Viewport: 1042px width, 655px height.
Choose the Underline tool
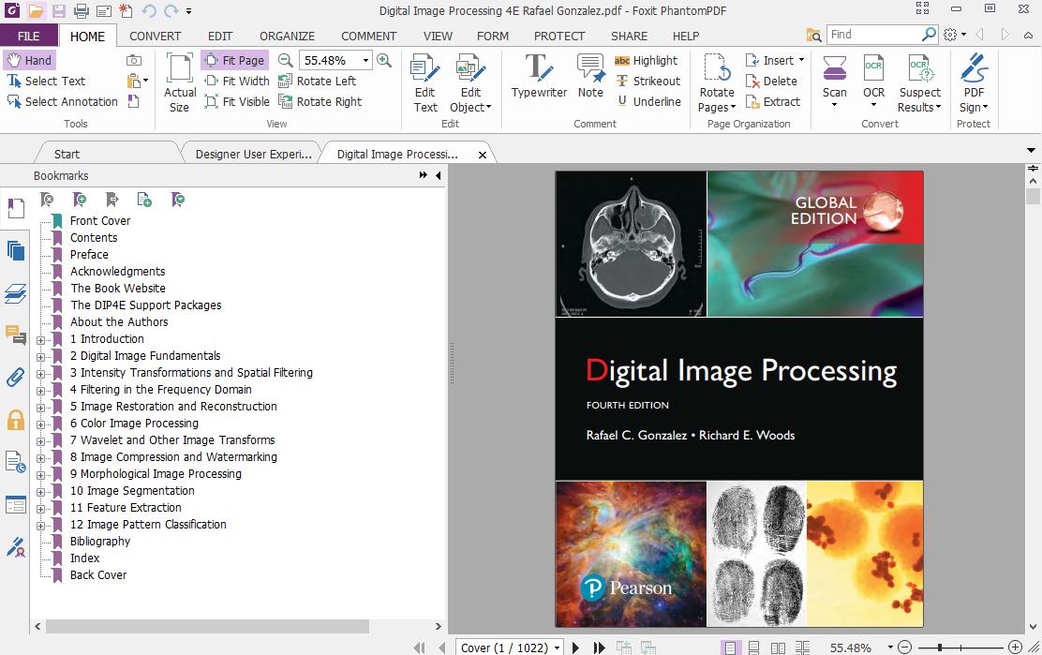pos(648,101)
